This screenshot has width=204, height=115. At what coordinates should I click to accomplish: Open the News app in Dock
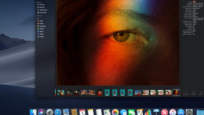pos(164,112)
